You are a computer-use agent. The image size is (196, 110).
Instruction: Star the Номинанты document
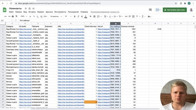click(x=26, y=9)
